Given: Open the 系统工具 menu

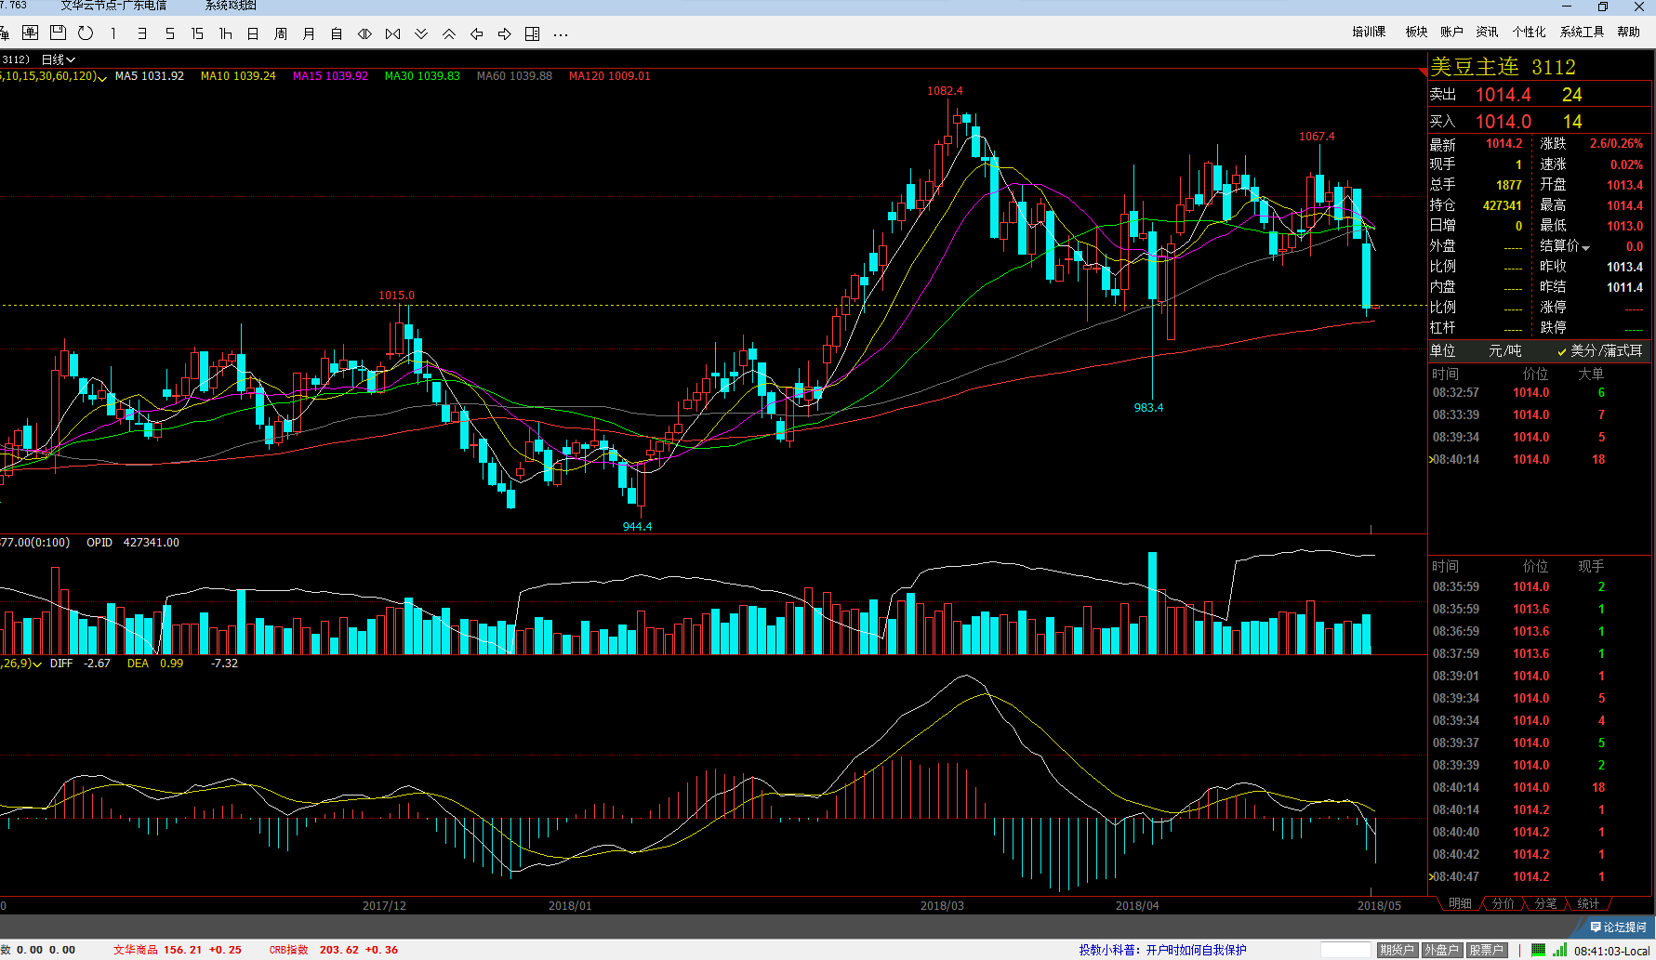Looking at the screenshot, I should click(x=1582, y=32).
